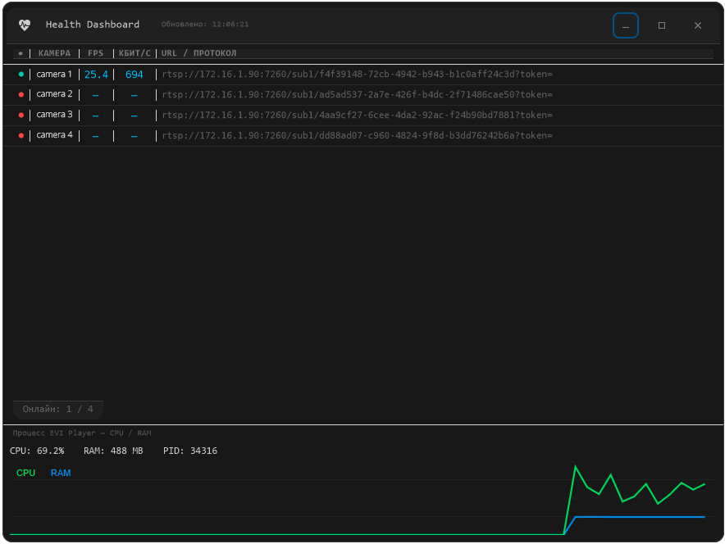Click the КБИТ/С column header

point(135,53)
